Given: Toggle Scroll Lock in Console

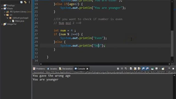Looking at the screenshot, I should click(x=135, y=68).
